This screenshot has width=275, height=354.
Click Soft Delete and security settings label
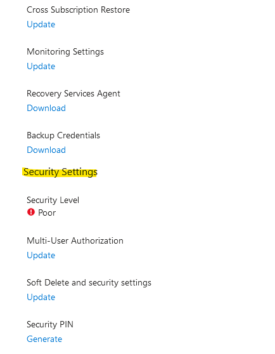click(89, 283)
